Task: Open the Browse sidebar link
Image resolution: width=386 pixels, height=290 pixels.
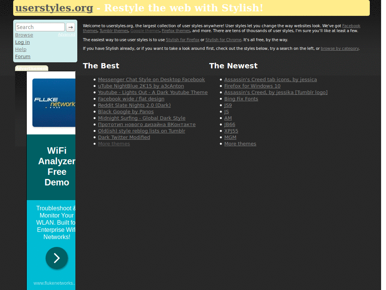Action: [x=24, y=35]
